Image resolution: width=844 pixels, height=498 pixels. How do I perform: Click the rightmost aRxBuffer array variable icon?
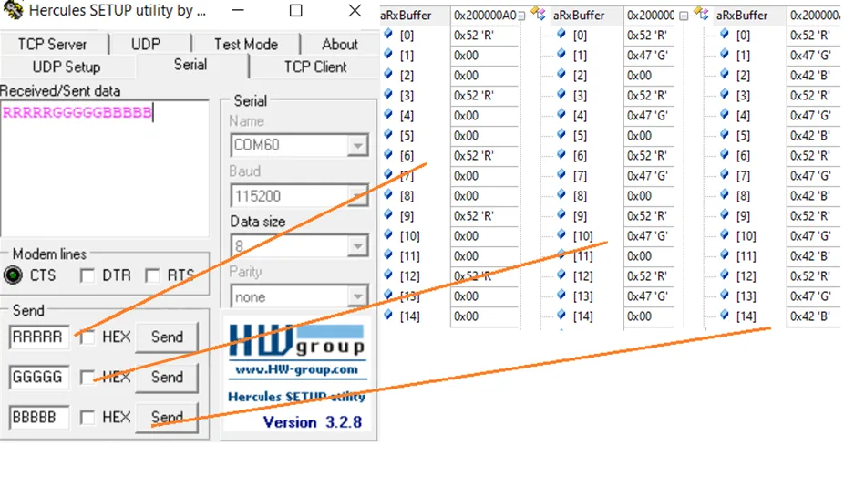(x=702, y=14)
